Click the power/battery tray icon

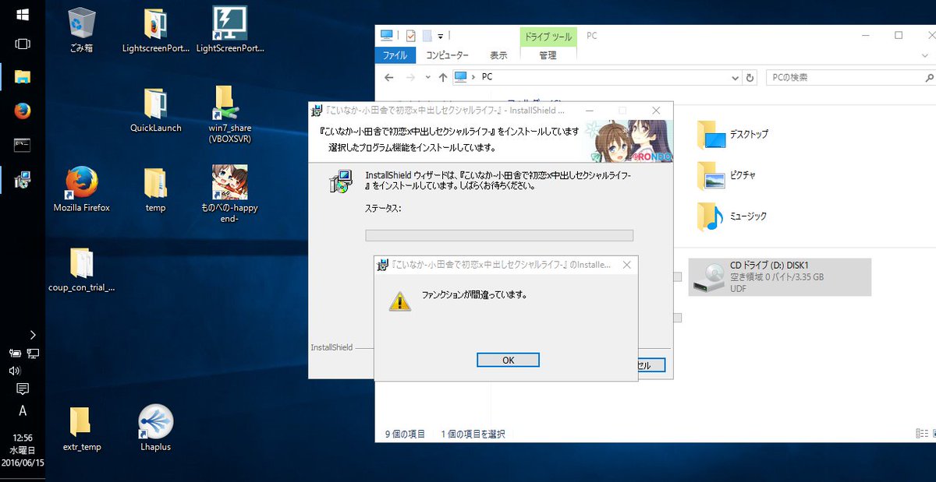[x=16, y=354]
